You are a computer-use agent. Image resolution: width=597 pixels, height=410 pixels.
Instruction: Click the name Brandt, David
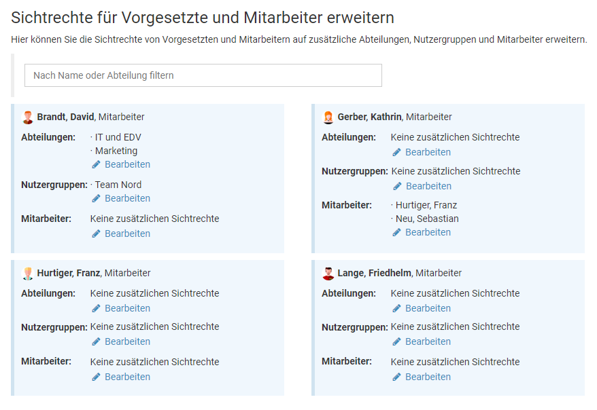tap(65, 117)
